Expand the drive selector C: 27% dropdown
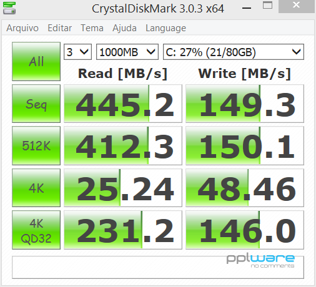The image size is (316, 287). [x=234, y=52]
